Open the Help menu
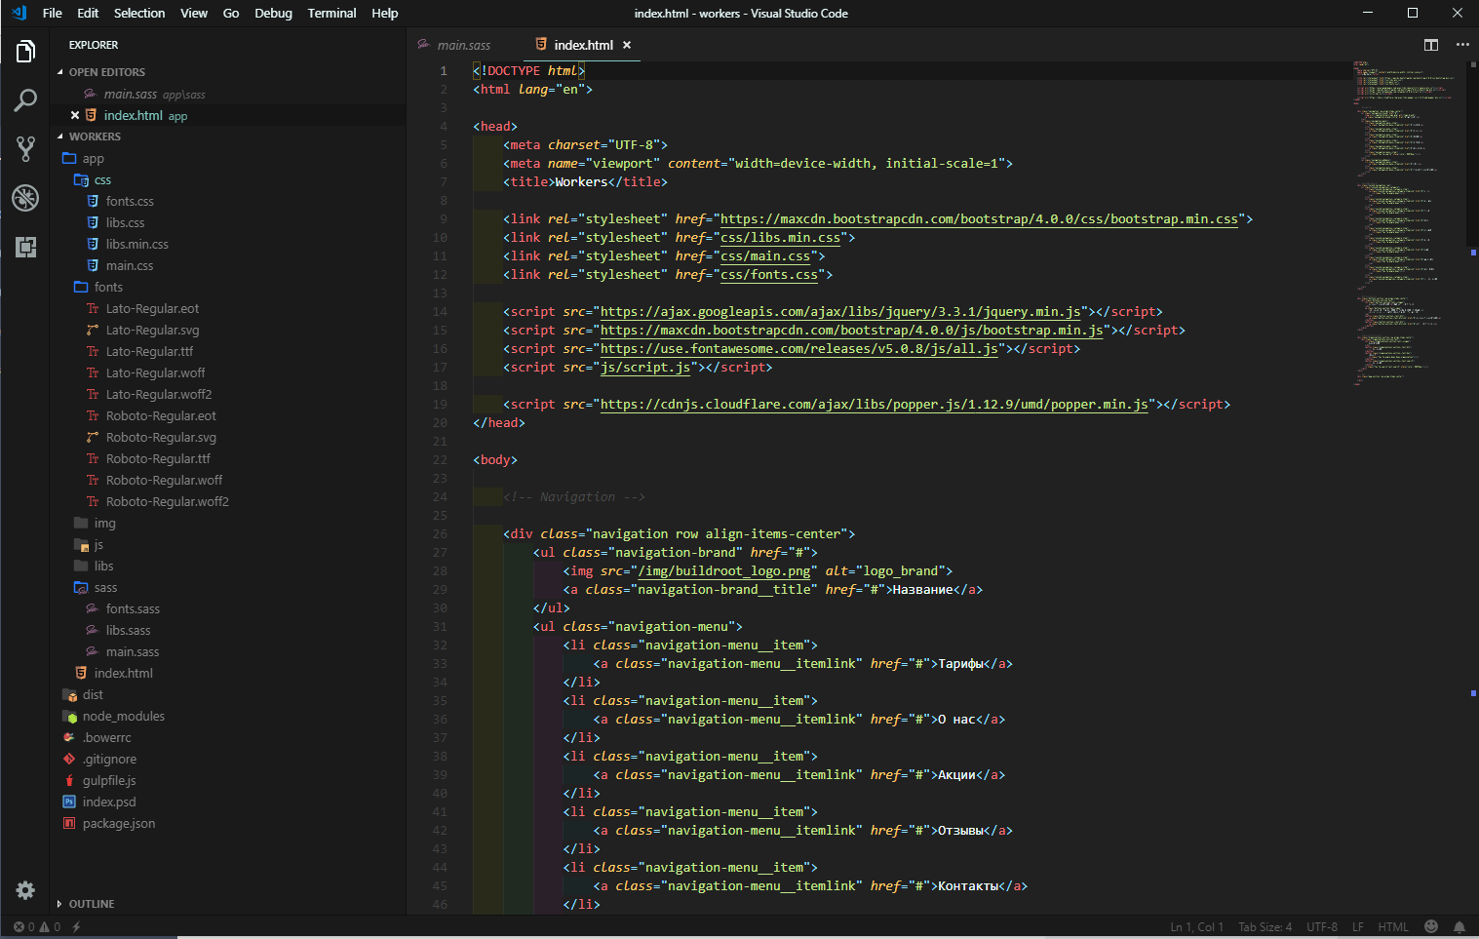Image resolution: width=1479 pixels, height=939 pixels. [385, 13]
